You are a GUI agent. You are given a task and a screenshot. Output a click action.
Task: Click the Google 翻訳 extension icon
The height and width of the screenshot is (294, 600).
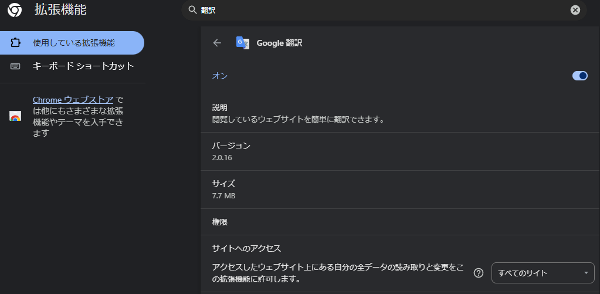[243, 42]
